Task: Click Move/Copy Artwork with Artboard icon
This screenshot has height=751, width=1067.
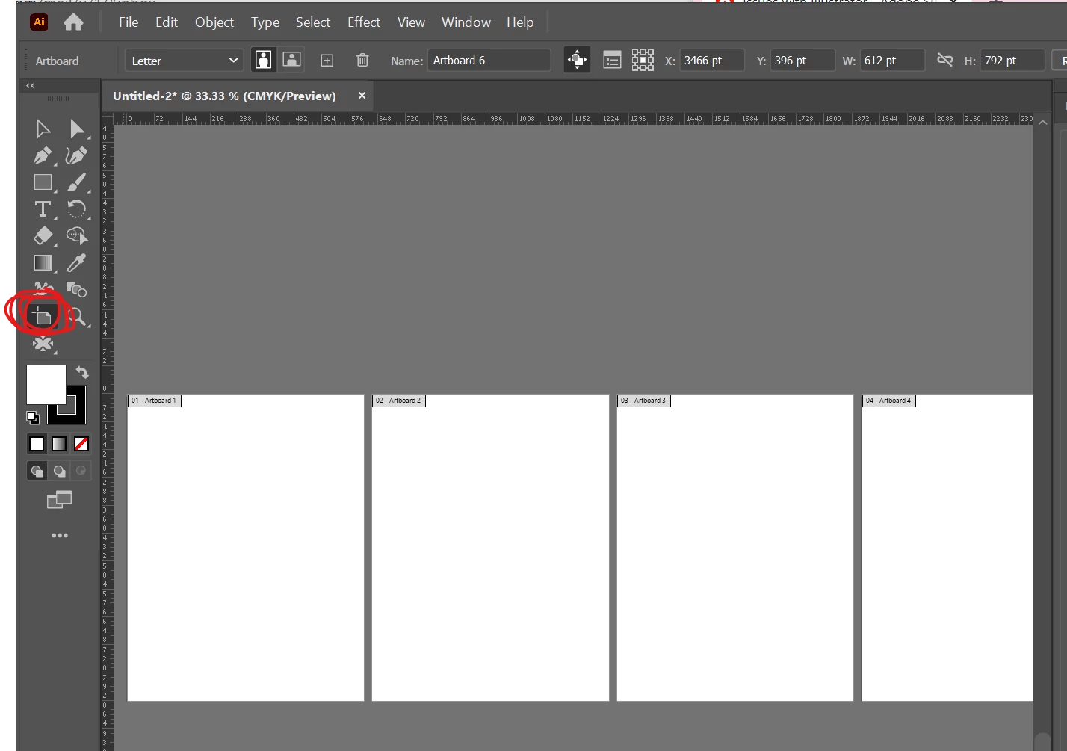Action: [x=577, y=60]
